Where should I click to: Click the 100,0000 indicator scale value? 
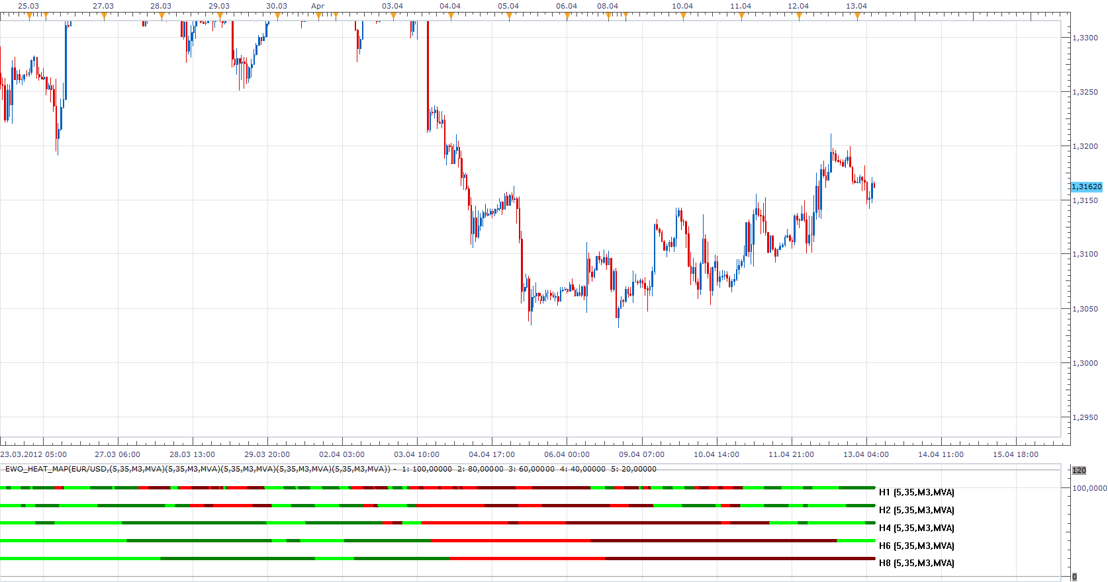pos(1089,488)
